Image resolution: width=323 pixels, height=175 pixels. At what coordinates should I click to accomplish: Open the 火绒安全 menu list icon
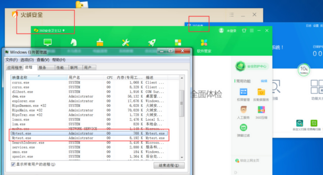(232, 15)
